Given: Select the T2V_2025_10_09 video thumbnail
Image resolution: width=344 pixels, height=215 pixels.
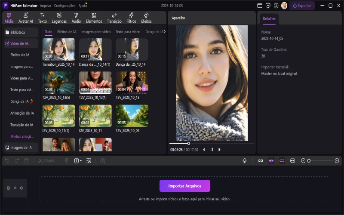Looking at the screenshot, I should pos(132,116).
